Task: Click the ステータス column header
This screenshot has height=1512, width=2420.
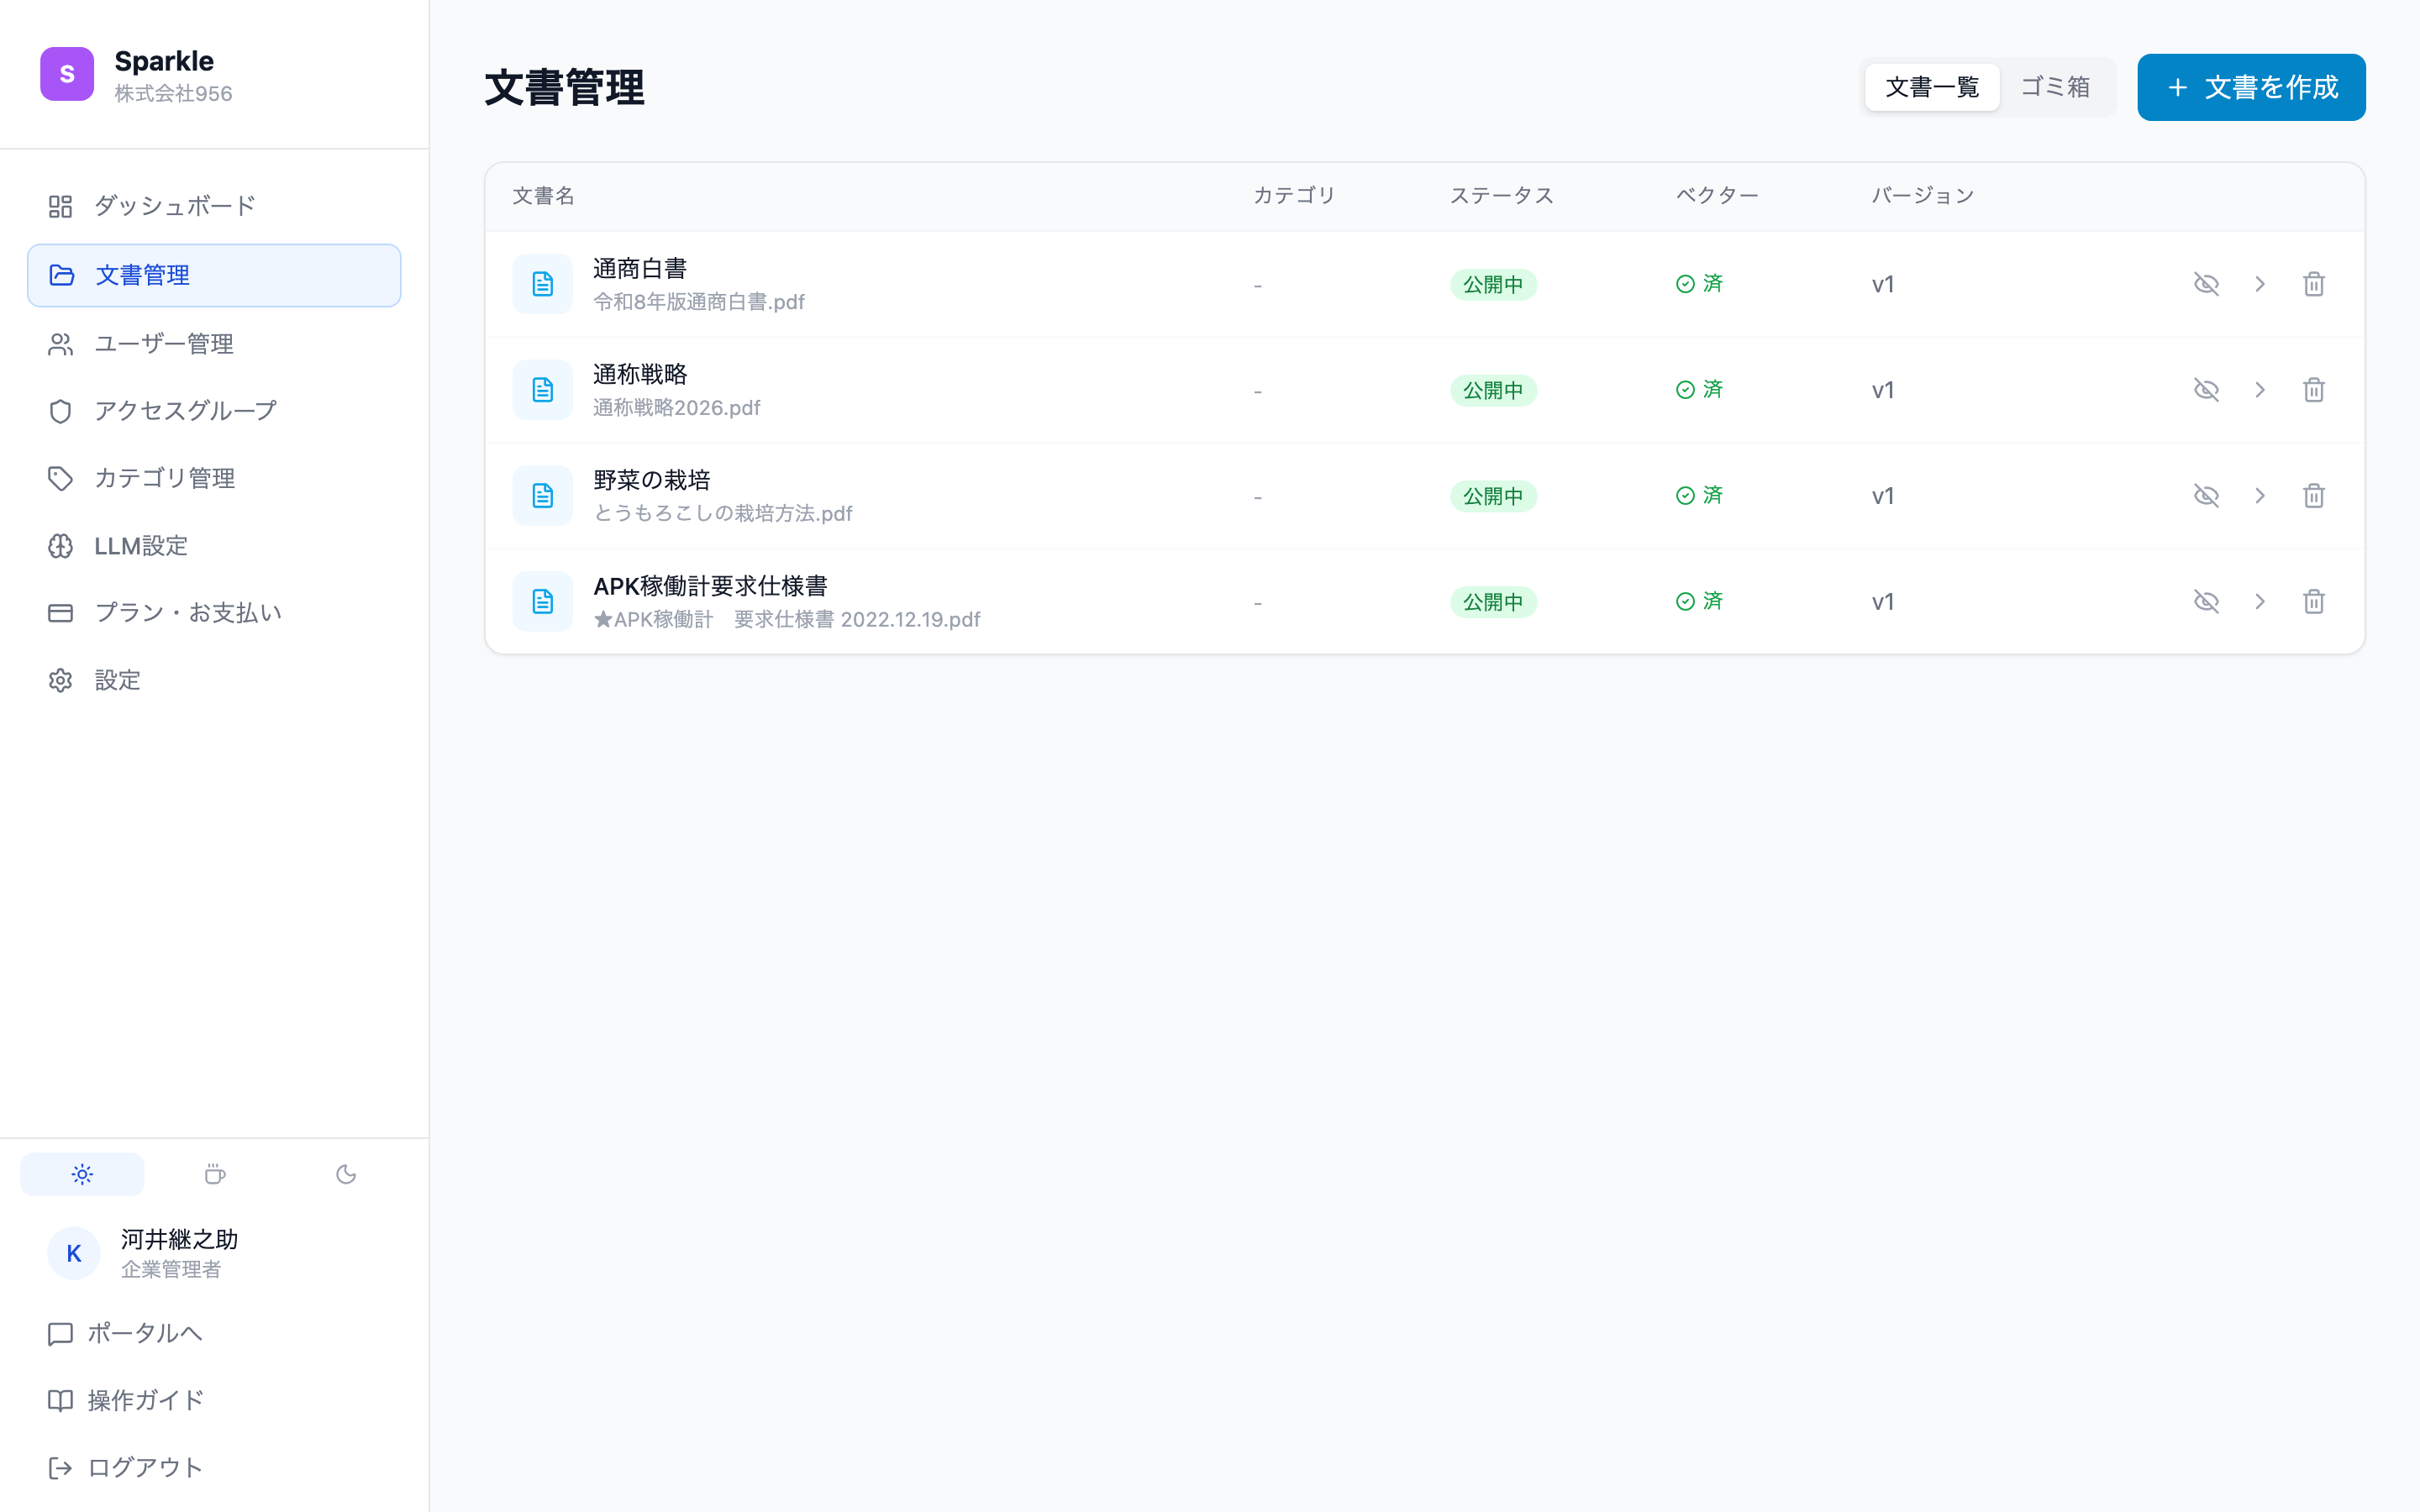Action: click(x=1502, y=196)
